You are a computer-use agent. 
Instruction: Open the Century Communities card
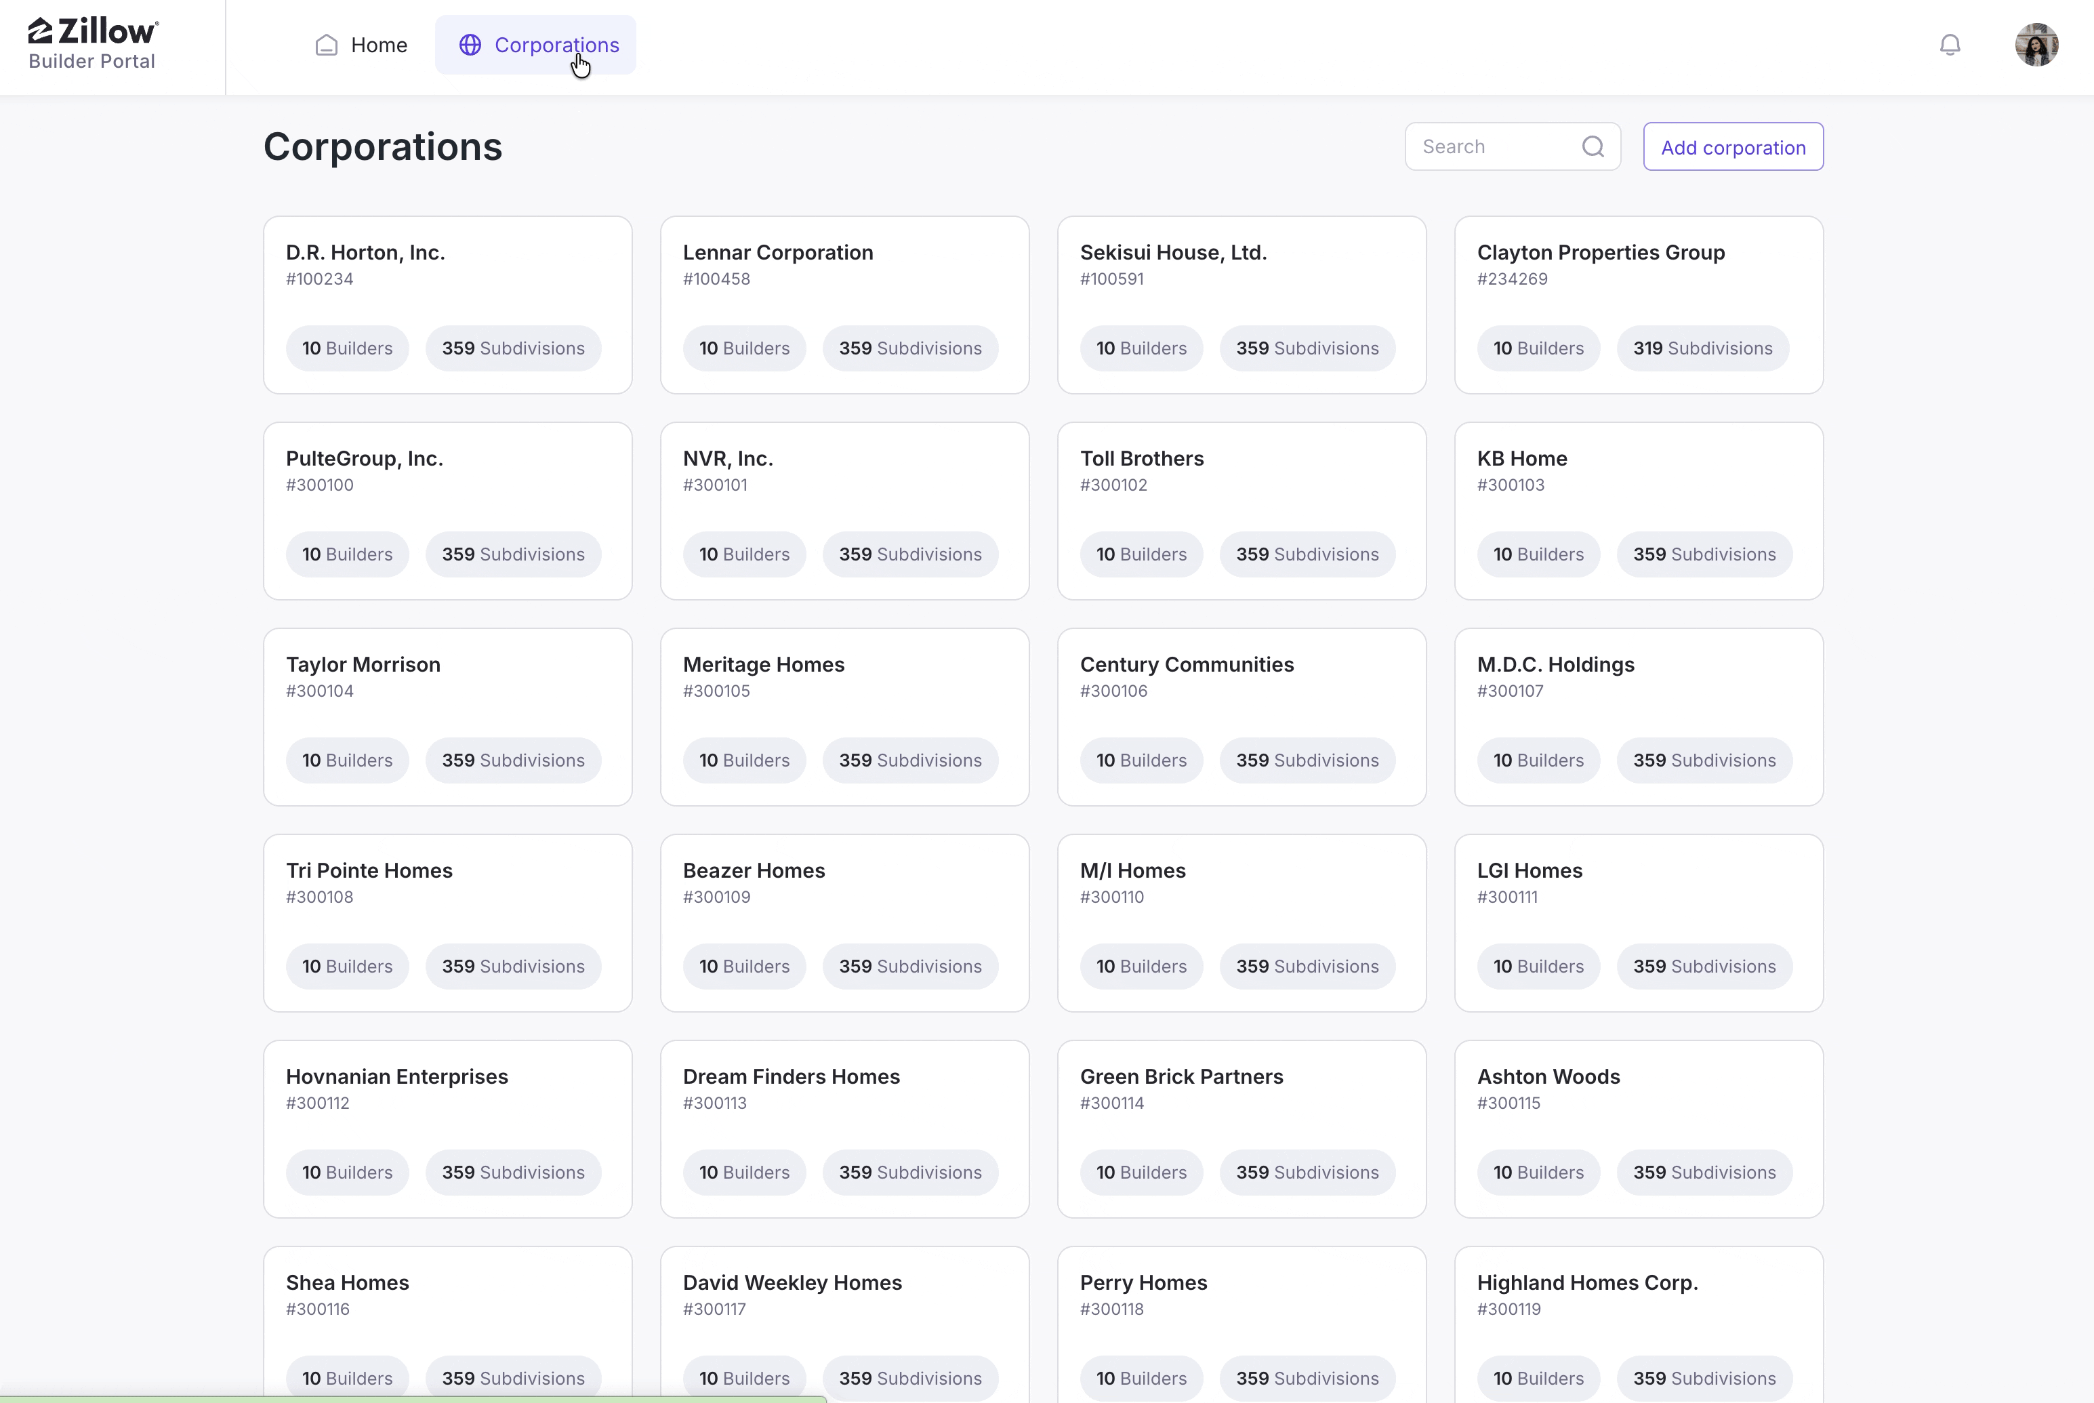pyautogui.click(x=1241, y=716)
